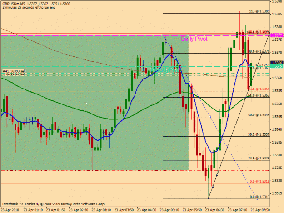The image size is (284, 213).
Task: Select the trendline anchor point at the 1.5313 low
Action: pos(209,198)
